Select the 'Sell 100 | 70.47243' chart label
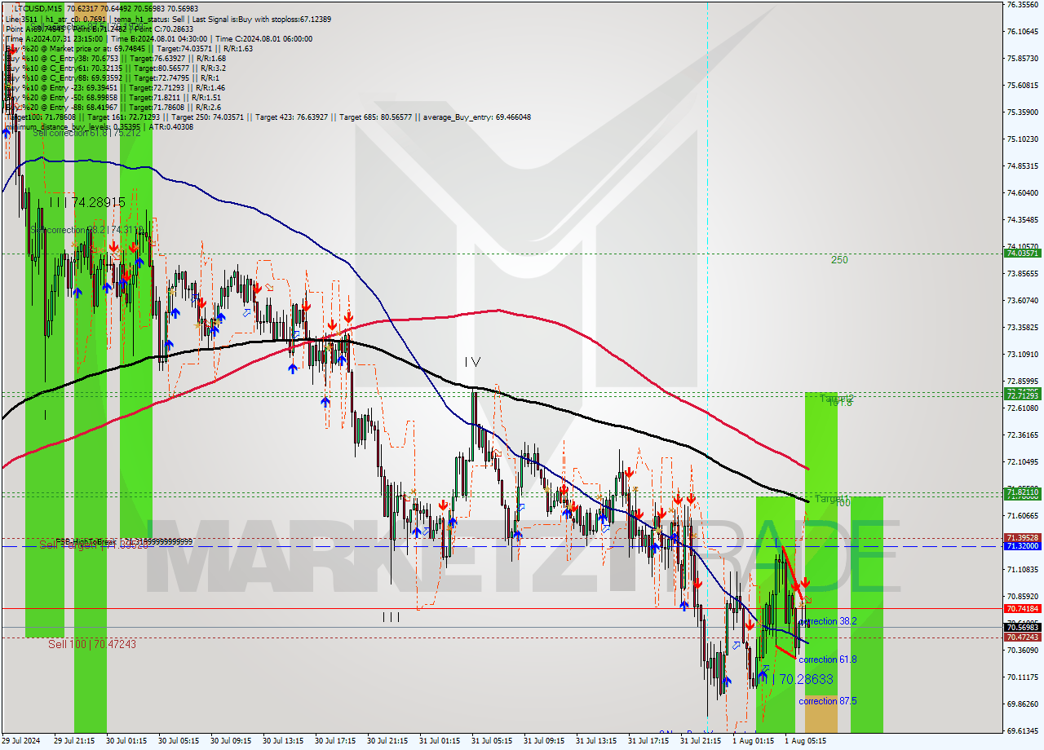This screenshot has width=1044, height=750. point(91,644)
